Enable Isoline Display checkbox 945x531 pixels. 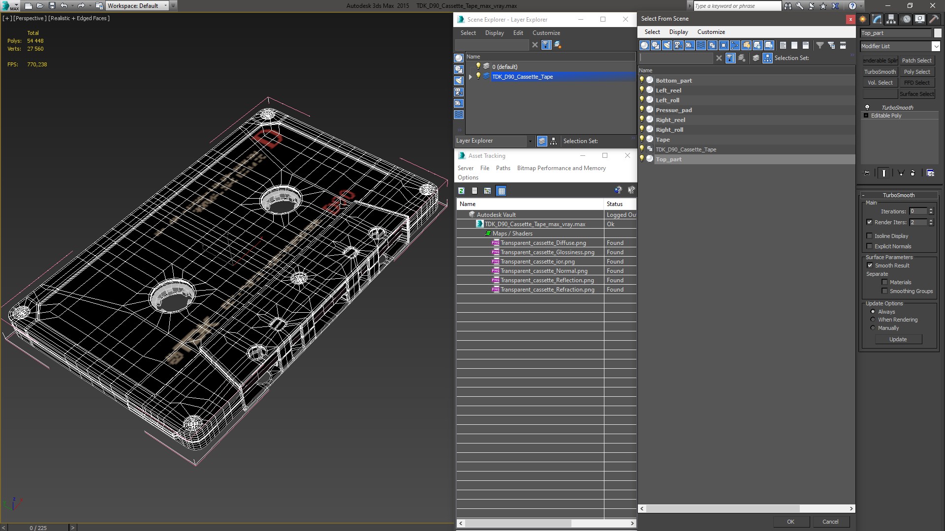[x=869, y=236]
